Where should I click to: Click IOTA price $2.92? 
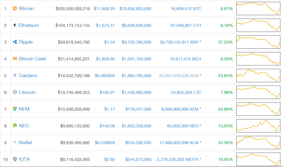tap(110, 159)
